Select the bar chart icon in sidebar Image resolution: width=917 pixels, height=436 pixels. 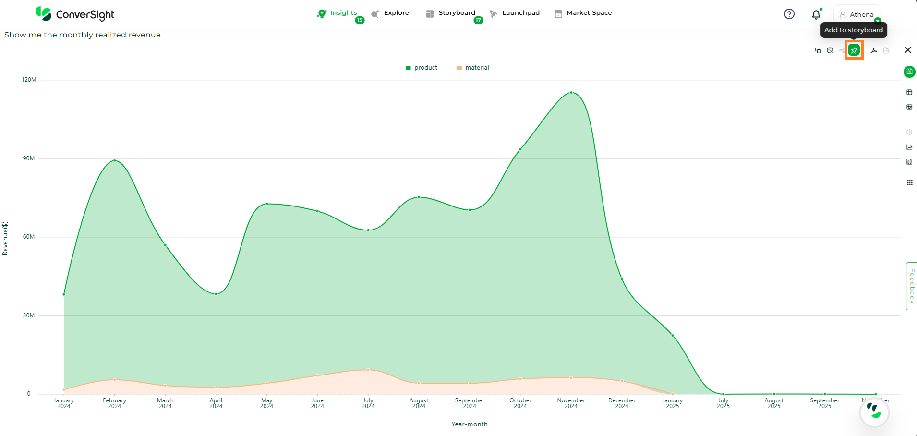pyautogui.click(x=909, y=162)
